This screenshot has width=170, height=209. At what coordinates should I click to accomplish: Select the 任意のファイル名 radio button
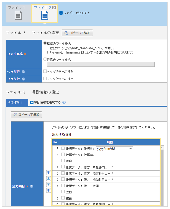[x=45, y=59]
